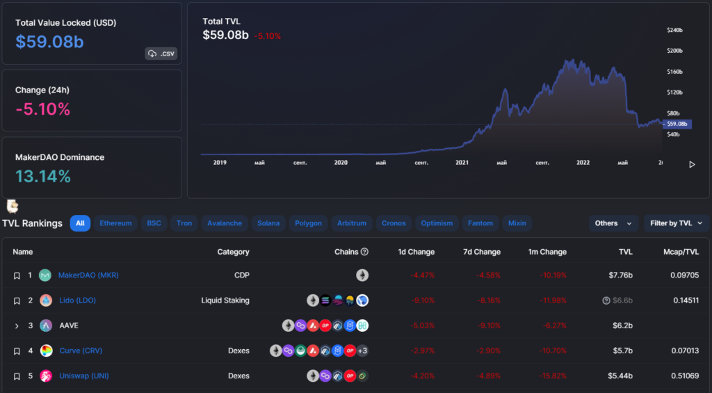The height and width of the screenshot is (393, 712).
Task: Select the Ethereum chain tab
Action: coord(115,223)
